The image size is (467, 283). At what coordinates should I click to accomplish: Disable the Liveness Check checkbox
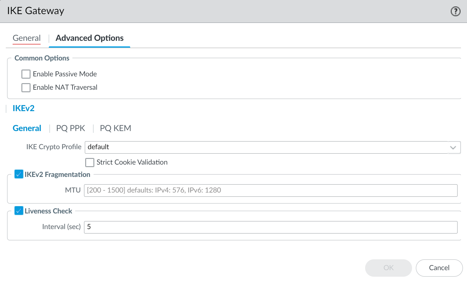tap(19, 211)
